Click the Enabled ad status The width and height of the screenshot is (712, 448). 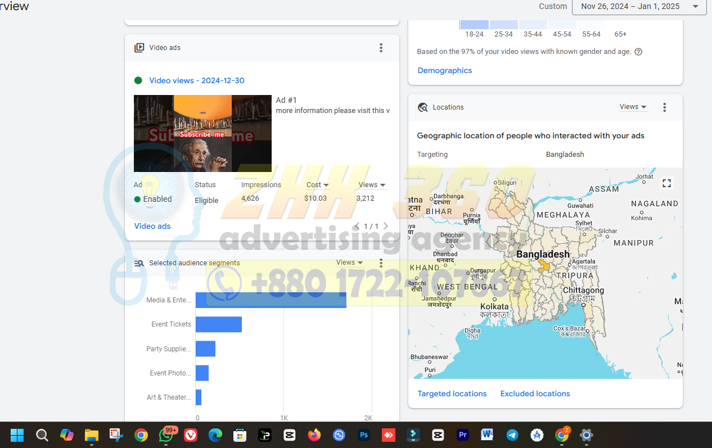pos(153,199)
